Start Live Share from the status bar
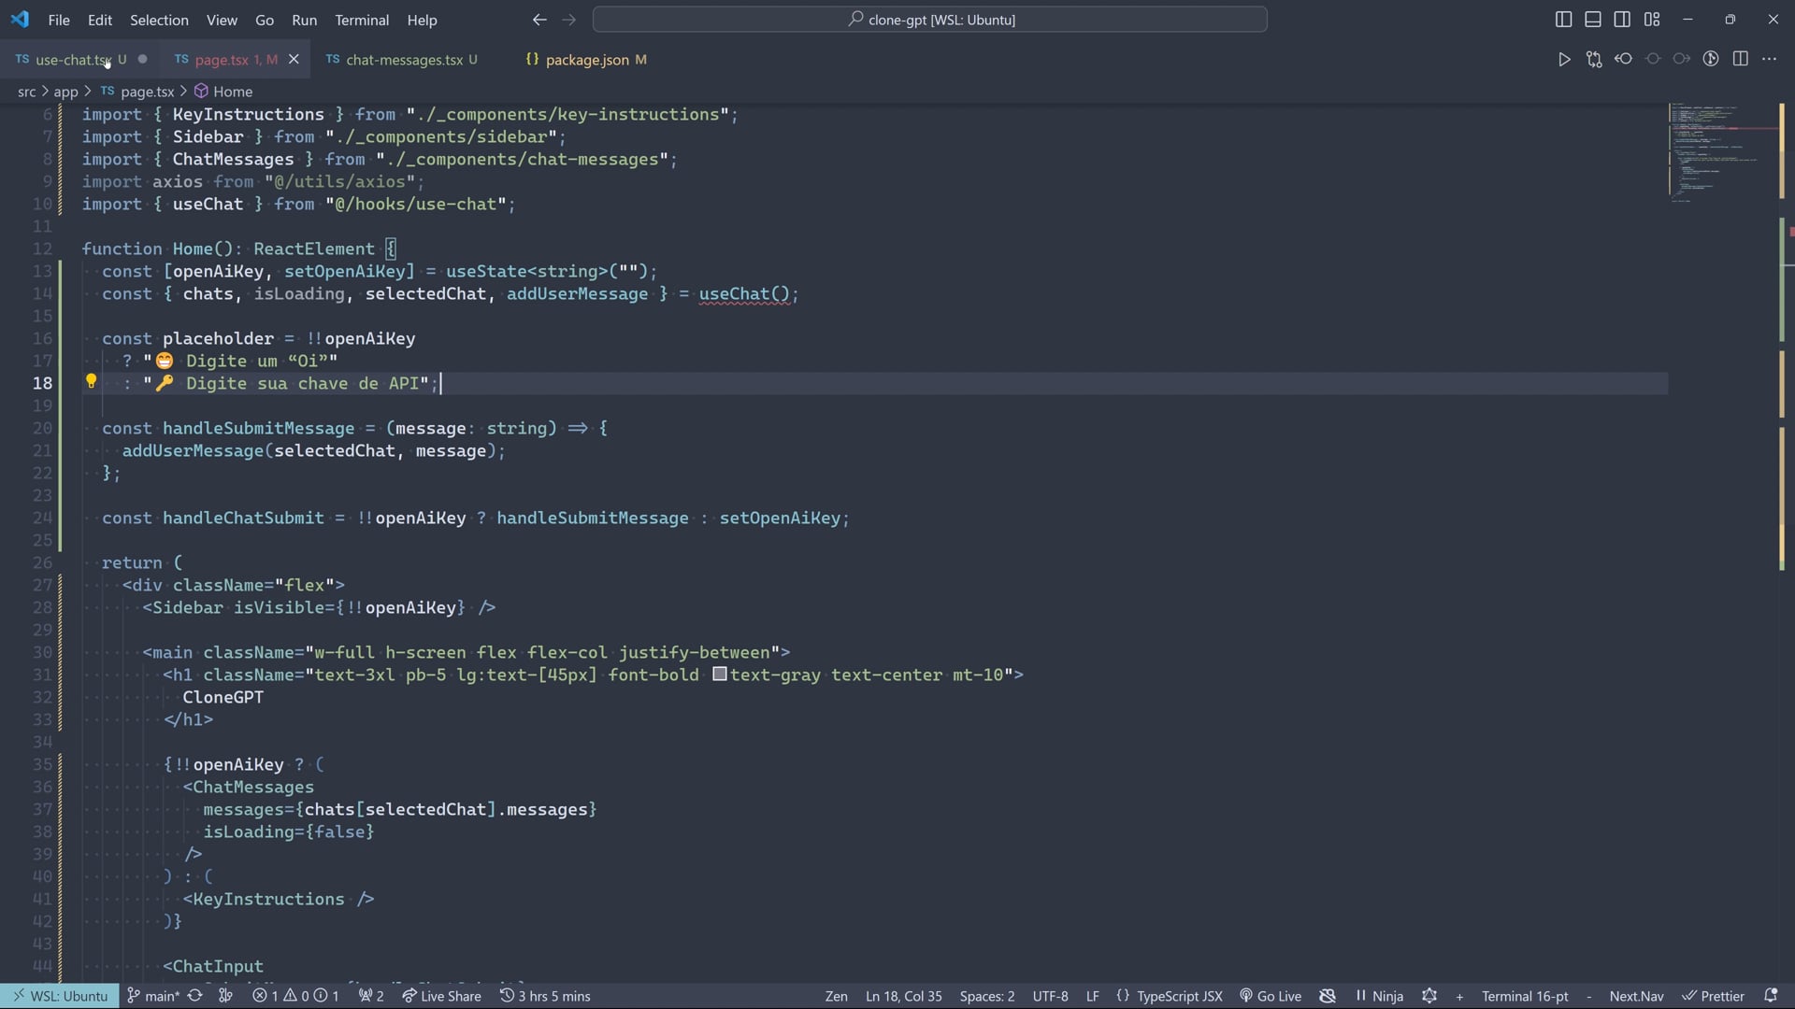The width and height of the screenshot is (1795, 1009). pos(441,996)
